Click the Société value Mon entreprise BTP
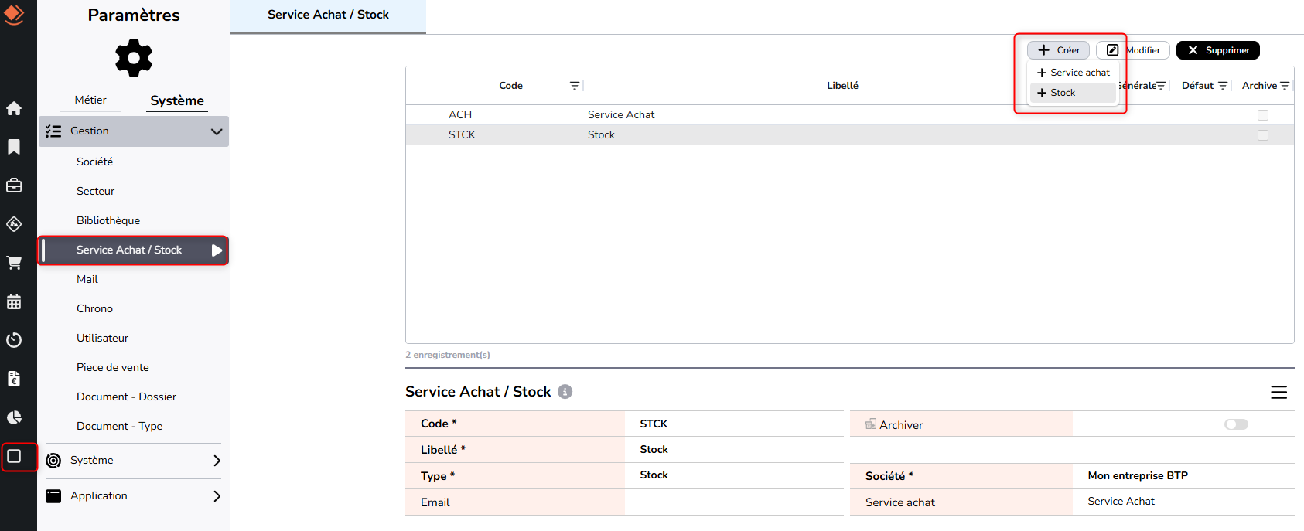The height and width of the screenshot is (531, 1304). pyautogui.click(x=1138, y=475)
